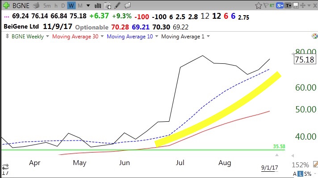Open the scale options small dropdown arrow
Viewport: 318px width, 178px height.
[x=315, y=174]
